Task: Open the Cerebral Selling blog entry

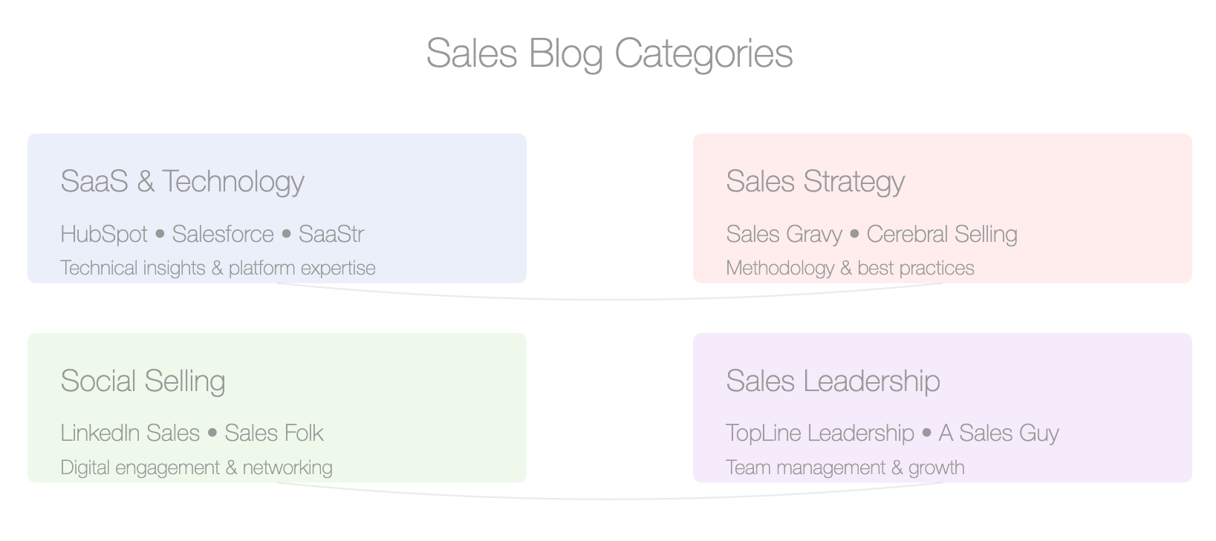Action: 942,235
